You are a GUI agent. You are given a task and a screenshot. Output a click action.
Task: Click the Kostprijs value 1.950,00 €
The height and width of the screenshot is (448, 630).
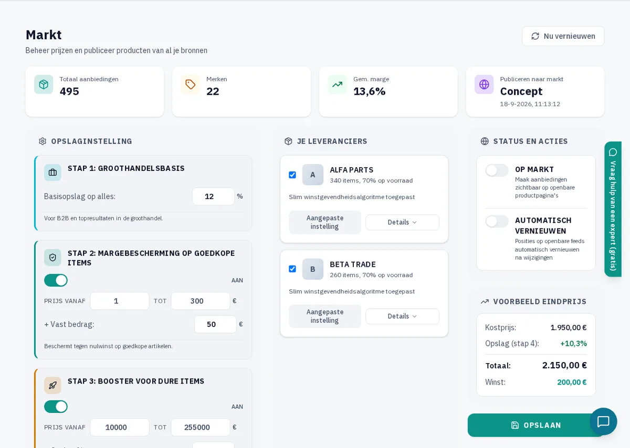coord(569,327)
